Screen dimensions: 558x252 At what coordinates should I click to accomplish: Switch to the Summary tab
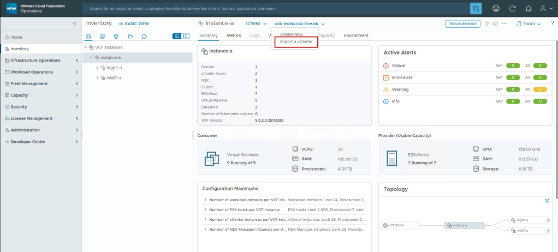tap(209, 35)
